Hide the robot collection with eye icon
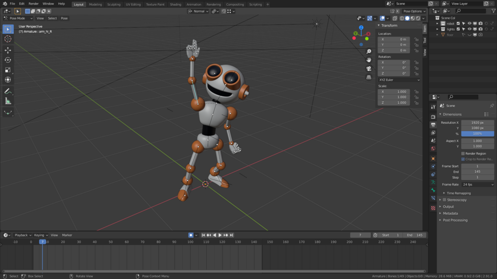The height and width of the screenshot is (279, 497). [469, 23]
